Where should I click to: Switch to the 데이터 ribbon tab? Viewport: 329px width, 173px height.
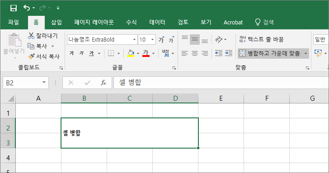point(157,22)
